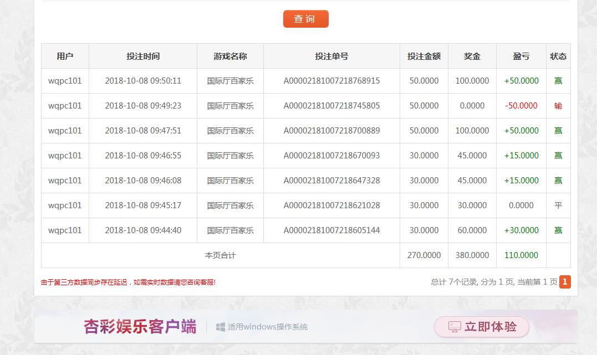Click the 投注单号 column header
The width and height of the screenshot is (597, 355).
331,56
